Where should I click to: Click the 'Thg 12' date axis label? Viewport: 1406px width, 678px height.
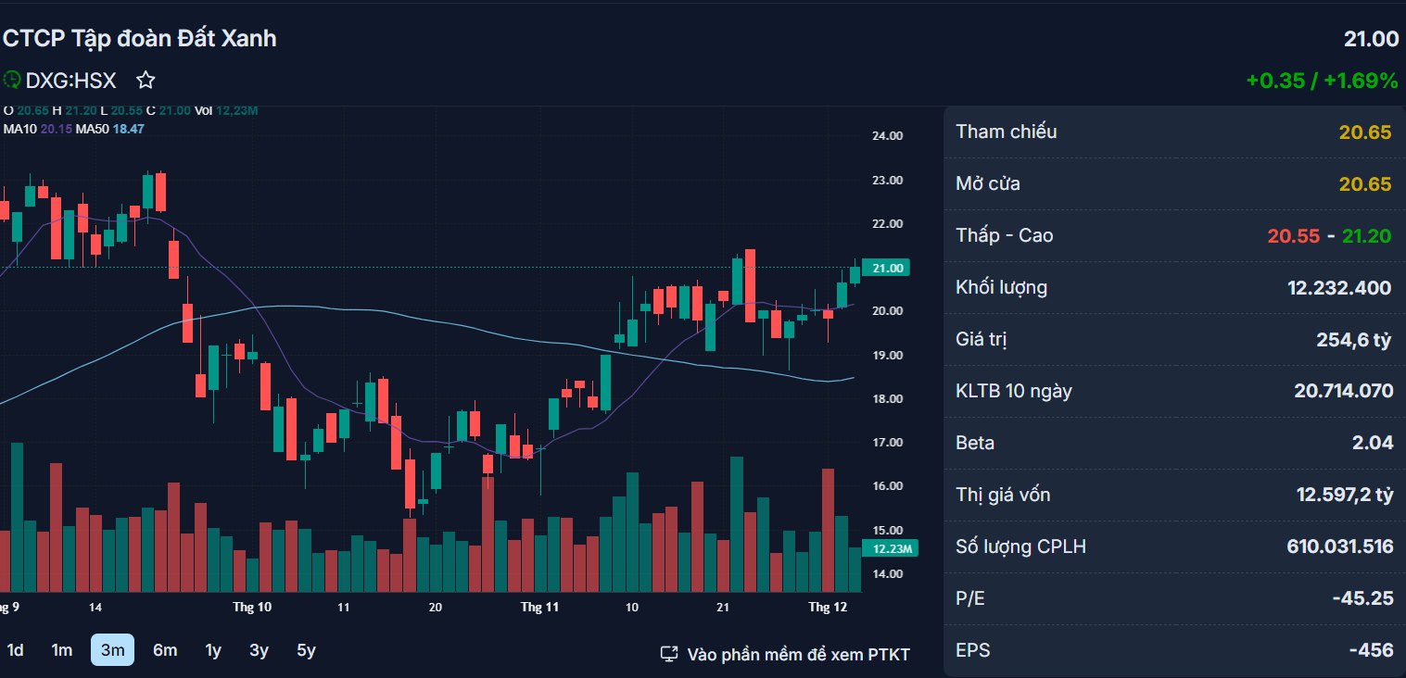pyautogui.click(x=828, y=608)
